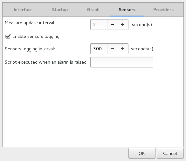The width and height of the screenshot is (186, 161).
Task: Click the 'Sensors logging interval:' label
Action: pos(30,49)
